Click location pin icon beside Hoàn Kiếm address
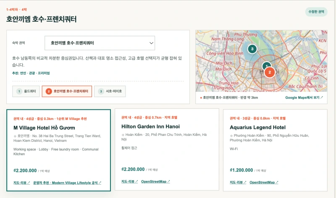 [x=123, y=135]
